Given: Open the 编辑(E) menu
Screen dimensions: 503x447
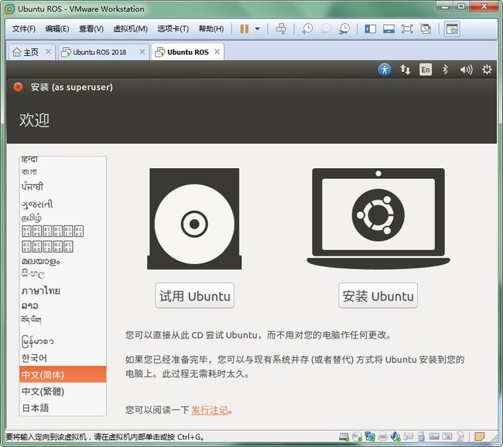Looking at the screenshot, I should pyautogui.click(x=57, y=29).
